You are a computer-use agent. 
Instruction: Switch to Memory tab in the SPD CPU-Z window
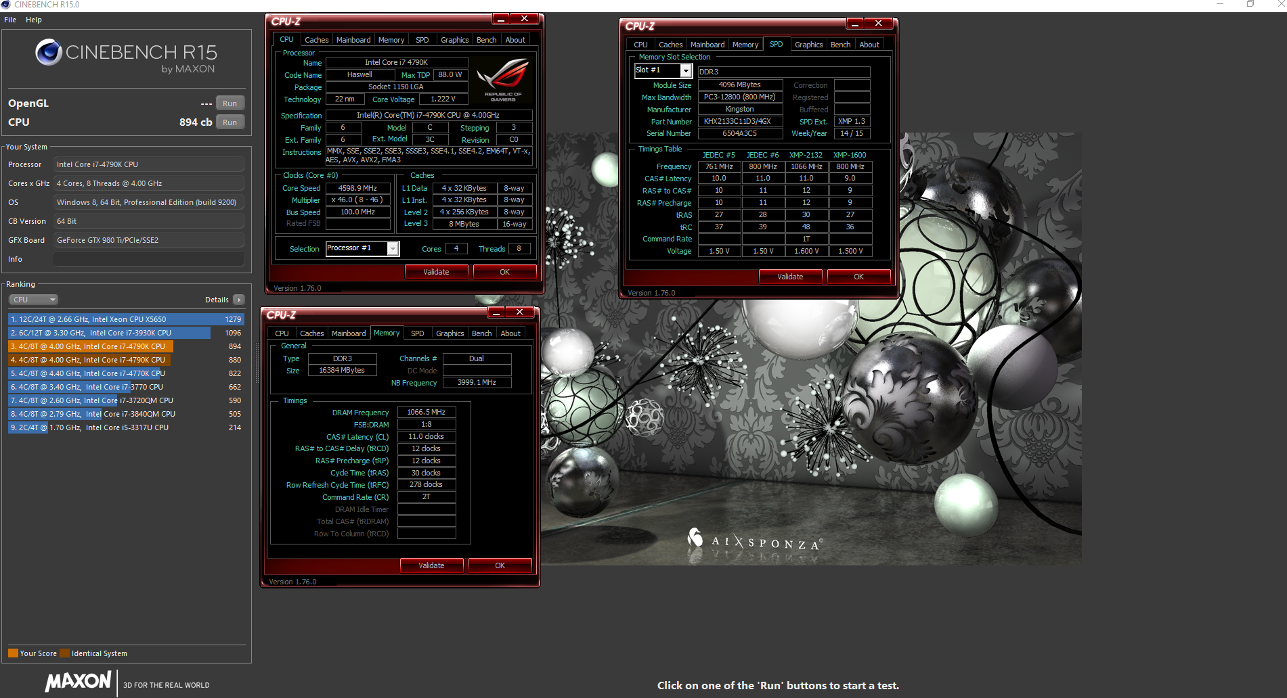tap(745, 45)
